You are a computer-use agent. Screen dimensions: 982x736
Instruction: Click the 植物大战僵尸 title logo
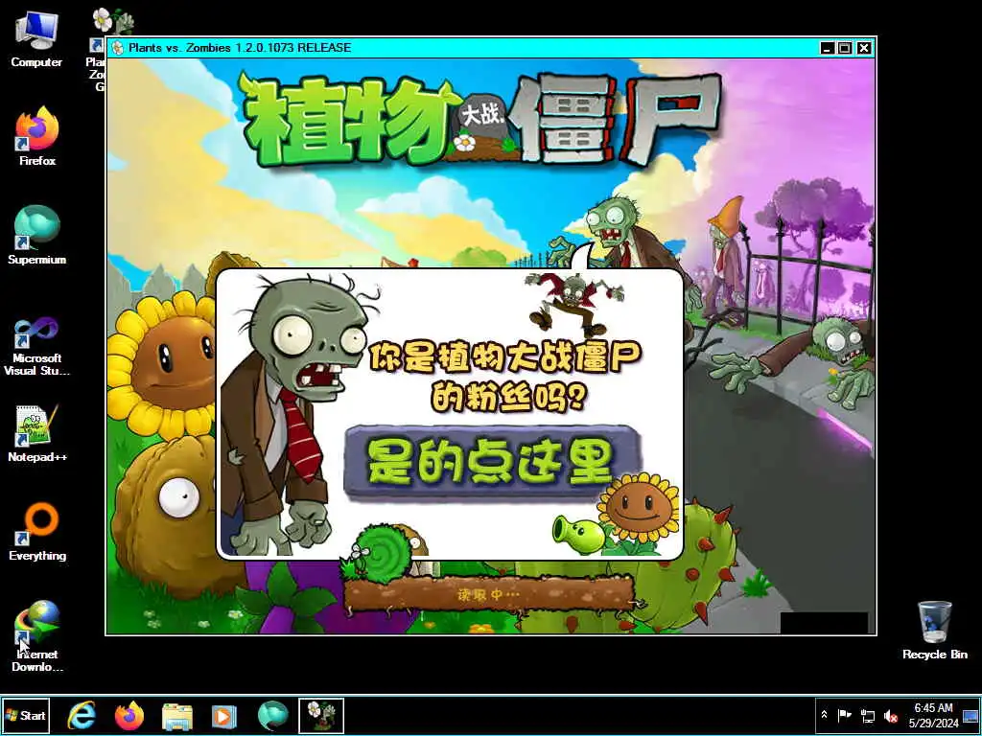[480, 119]
